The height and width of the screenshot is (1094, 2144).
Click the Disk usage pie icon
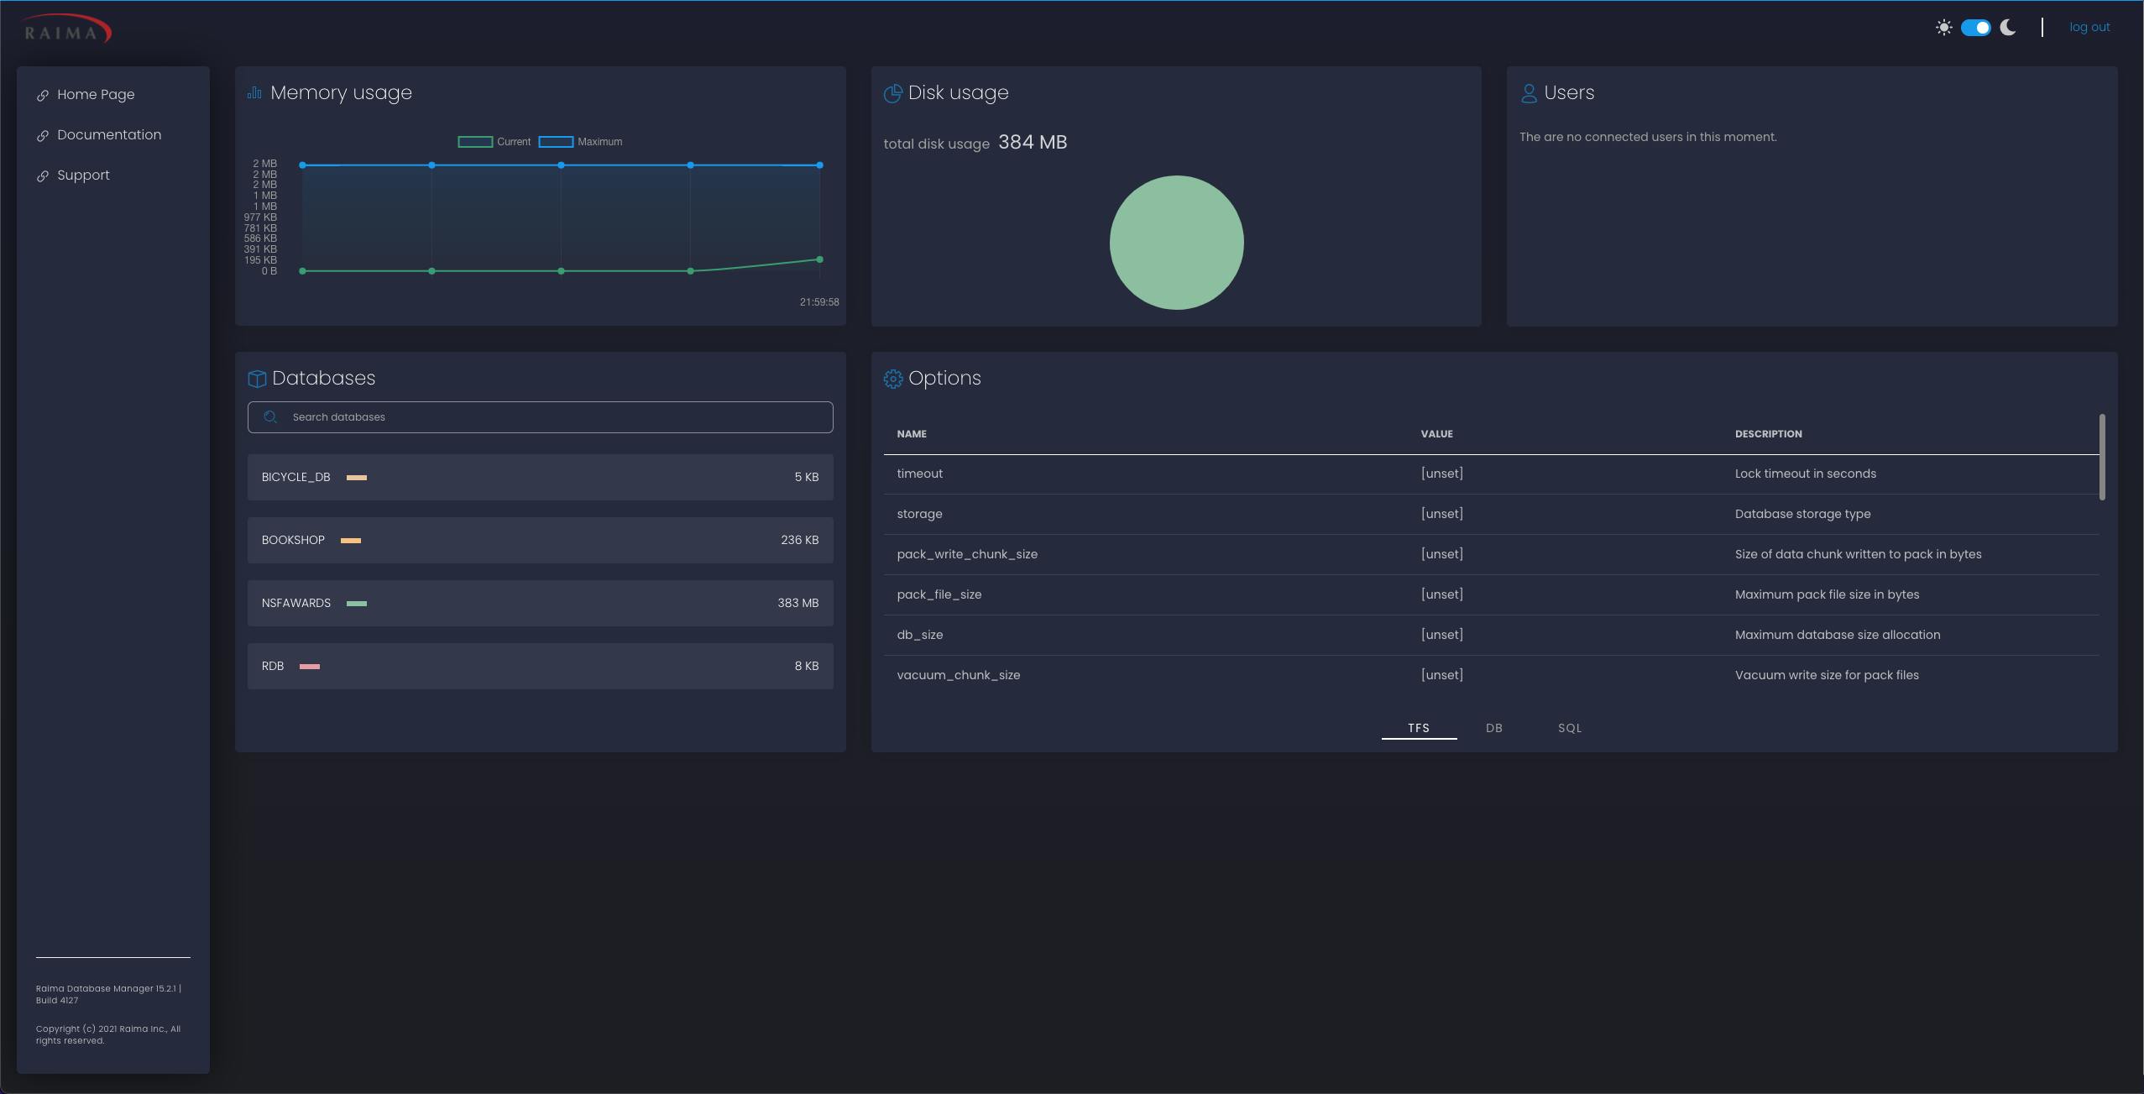[x=892, y=93]
